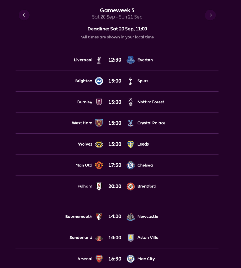Click the 16:30 Arsenal kickoff time
Screen dimensions: 241x268
115,259
